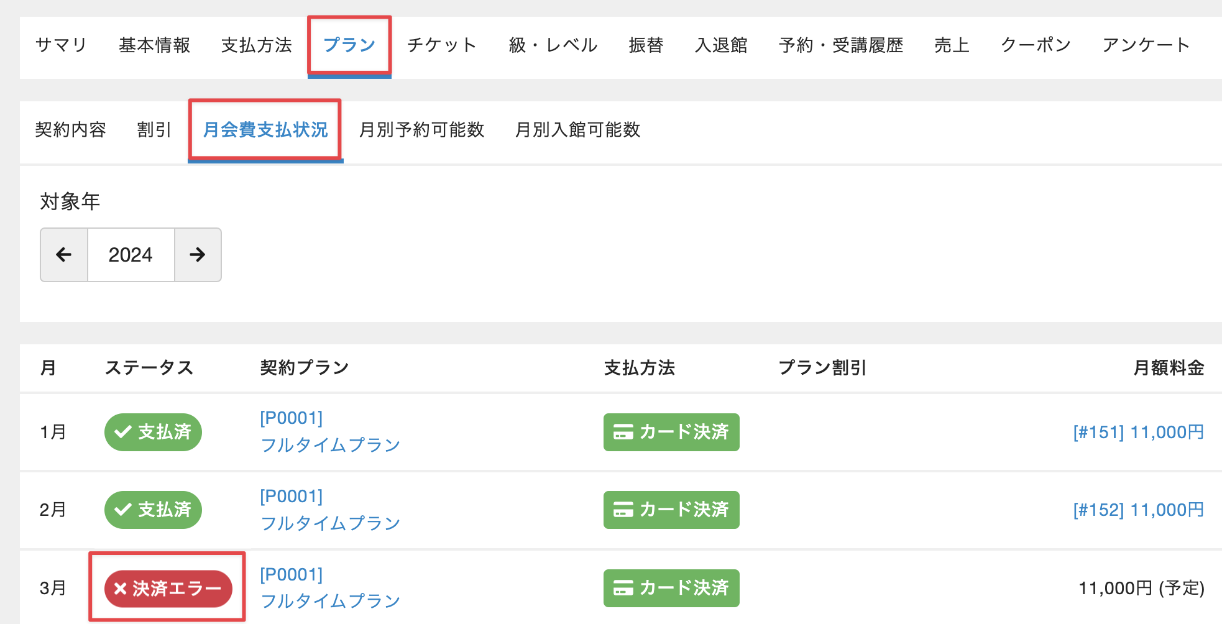Open the プラン tab

[349, 45]
